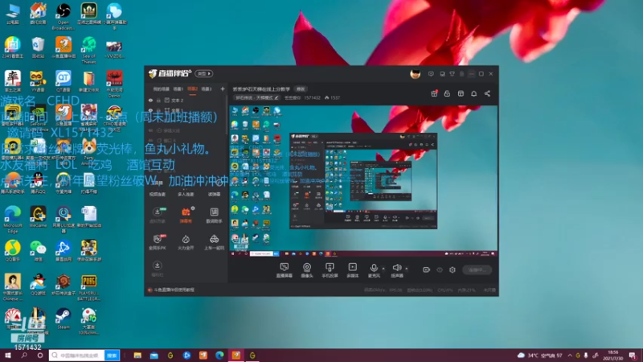Click the taskbar clock showing 18:56
The height and width of the screenshot is (362, 643).
[613, 355]
